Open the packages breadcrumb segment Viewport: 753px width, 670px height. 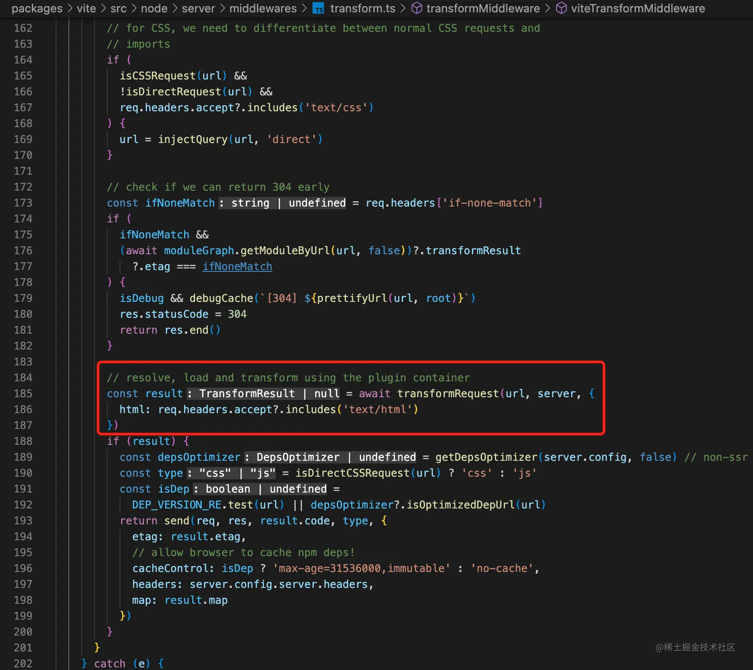[x=37, y=8]
